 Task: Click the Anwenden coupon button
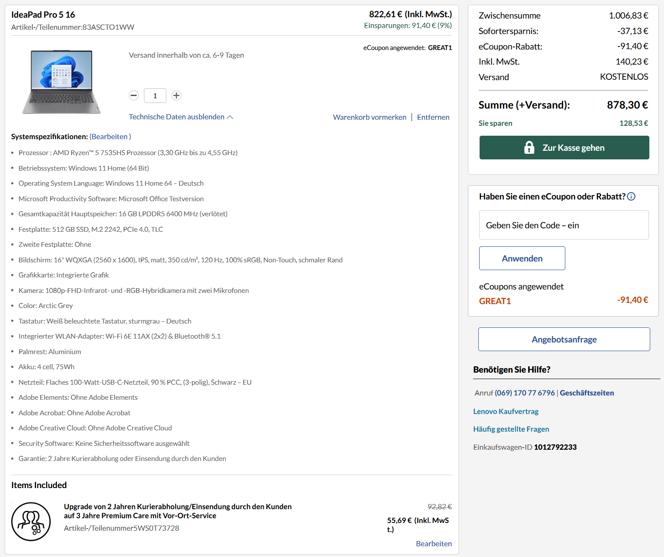522,258
